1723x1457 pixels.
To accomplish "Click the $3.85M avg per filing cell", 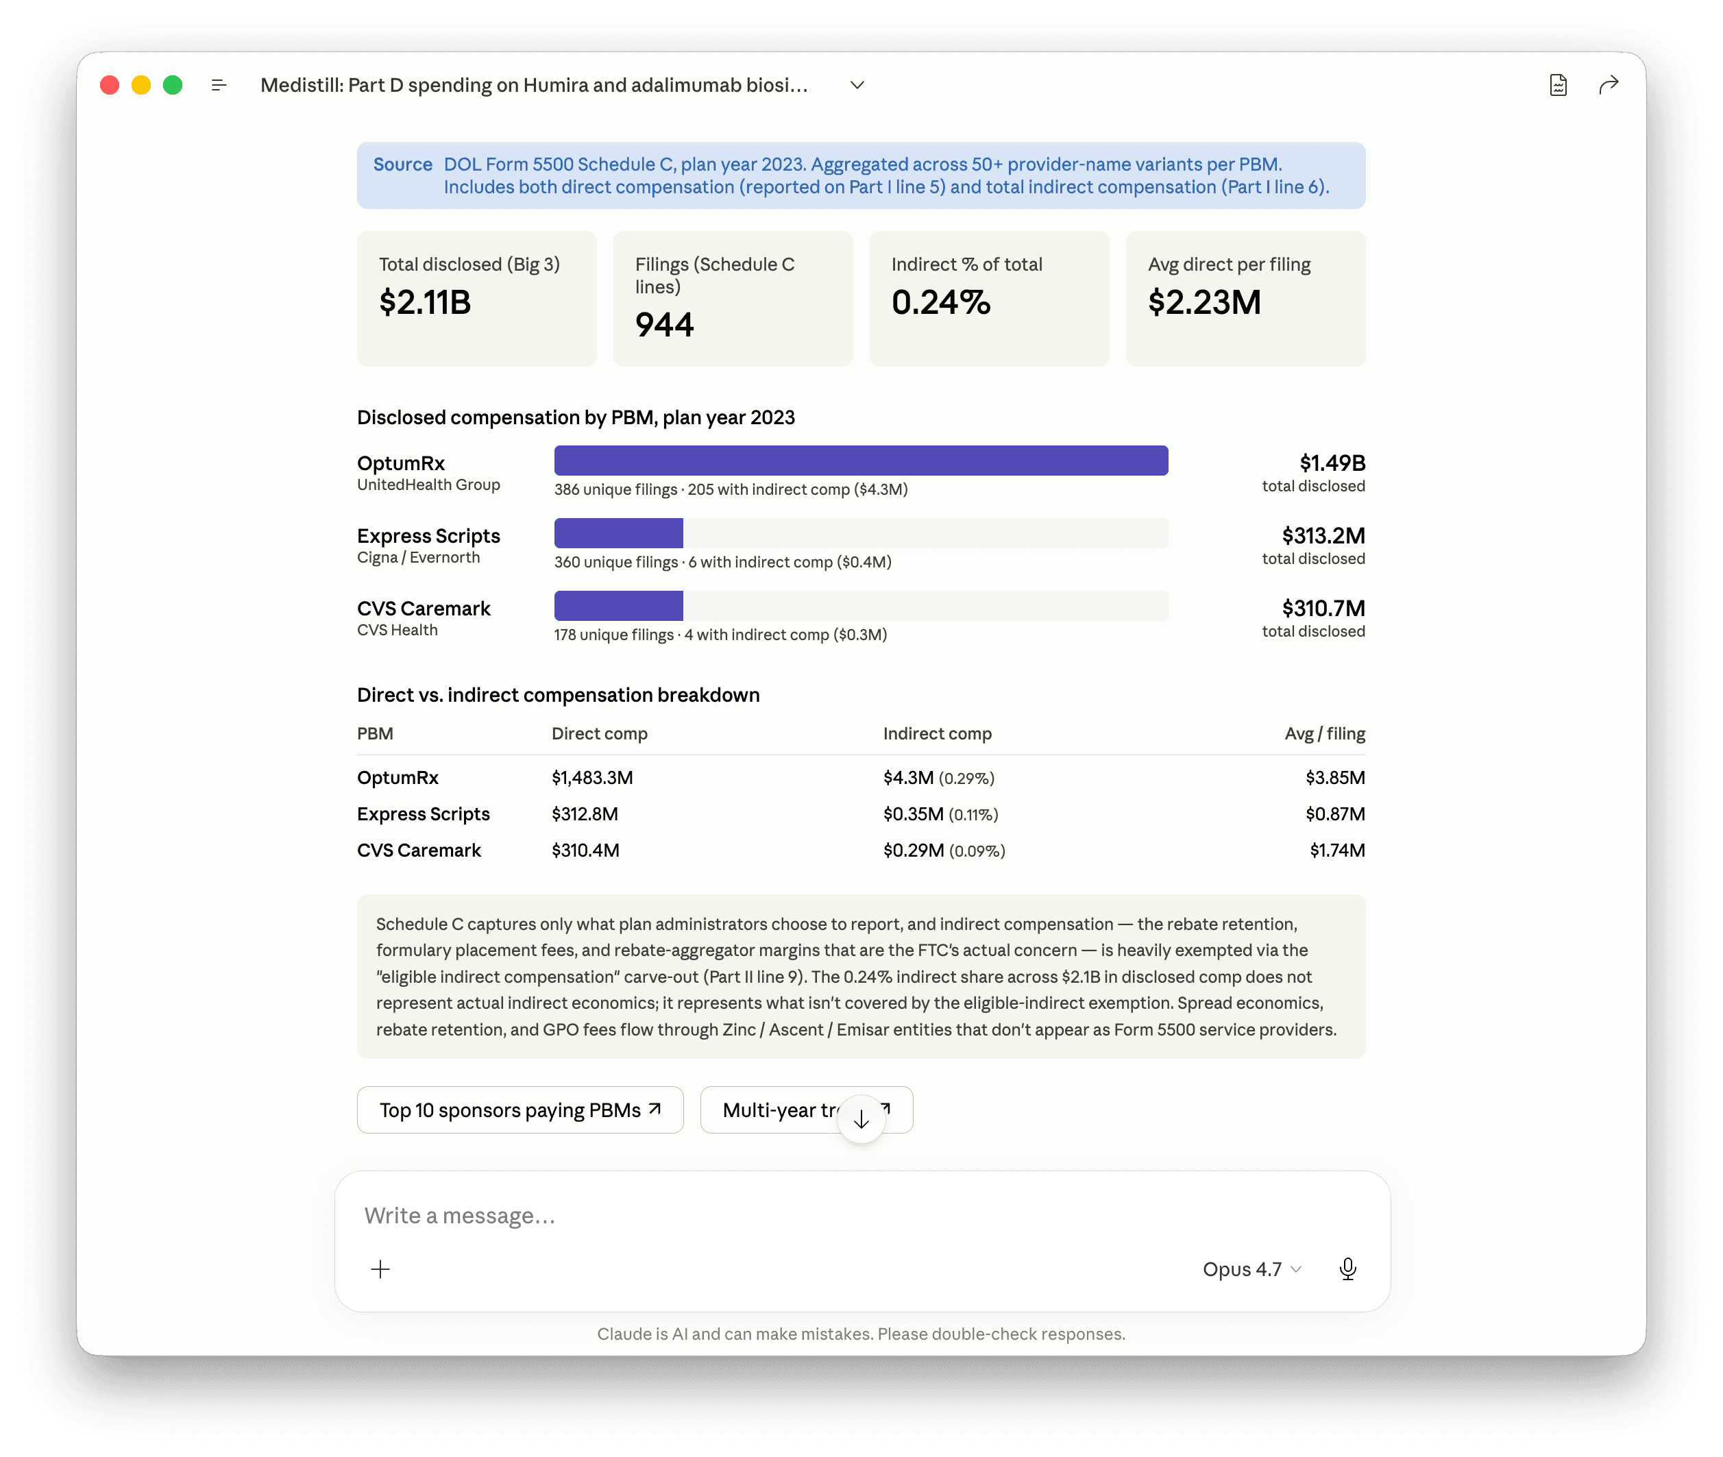I will tap(1335, 777).
